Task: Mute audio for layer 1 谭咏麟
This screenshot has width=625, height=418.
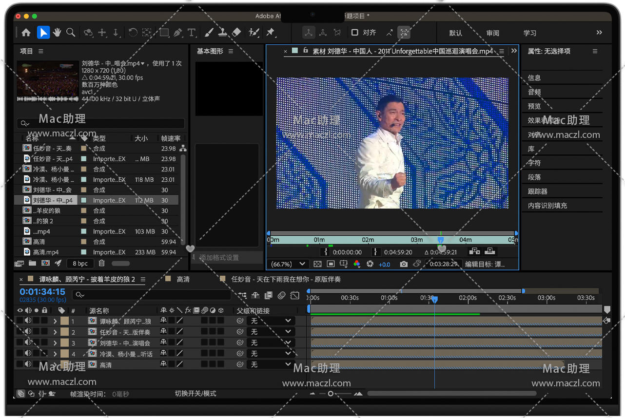Action: [28, 321]
